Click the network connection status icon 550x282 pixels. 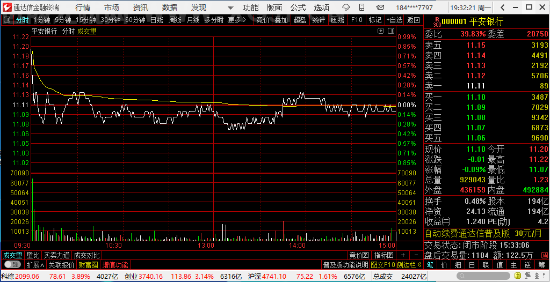pyautogui.click(x=528, y=276)
